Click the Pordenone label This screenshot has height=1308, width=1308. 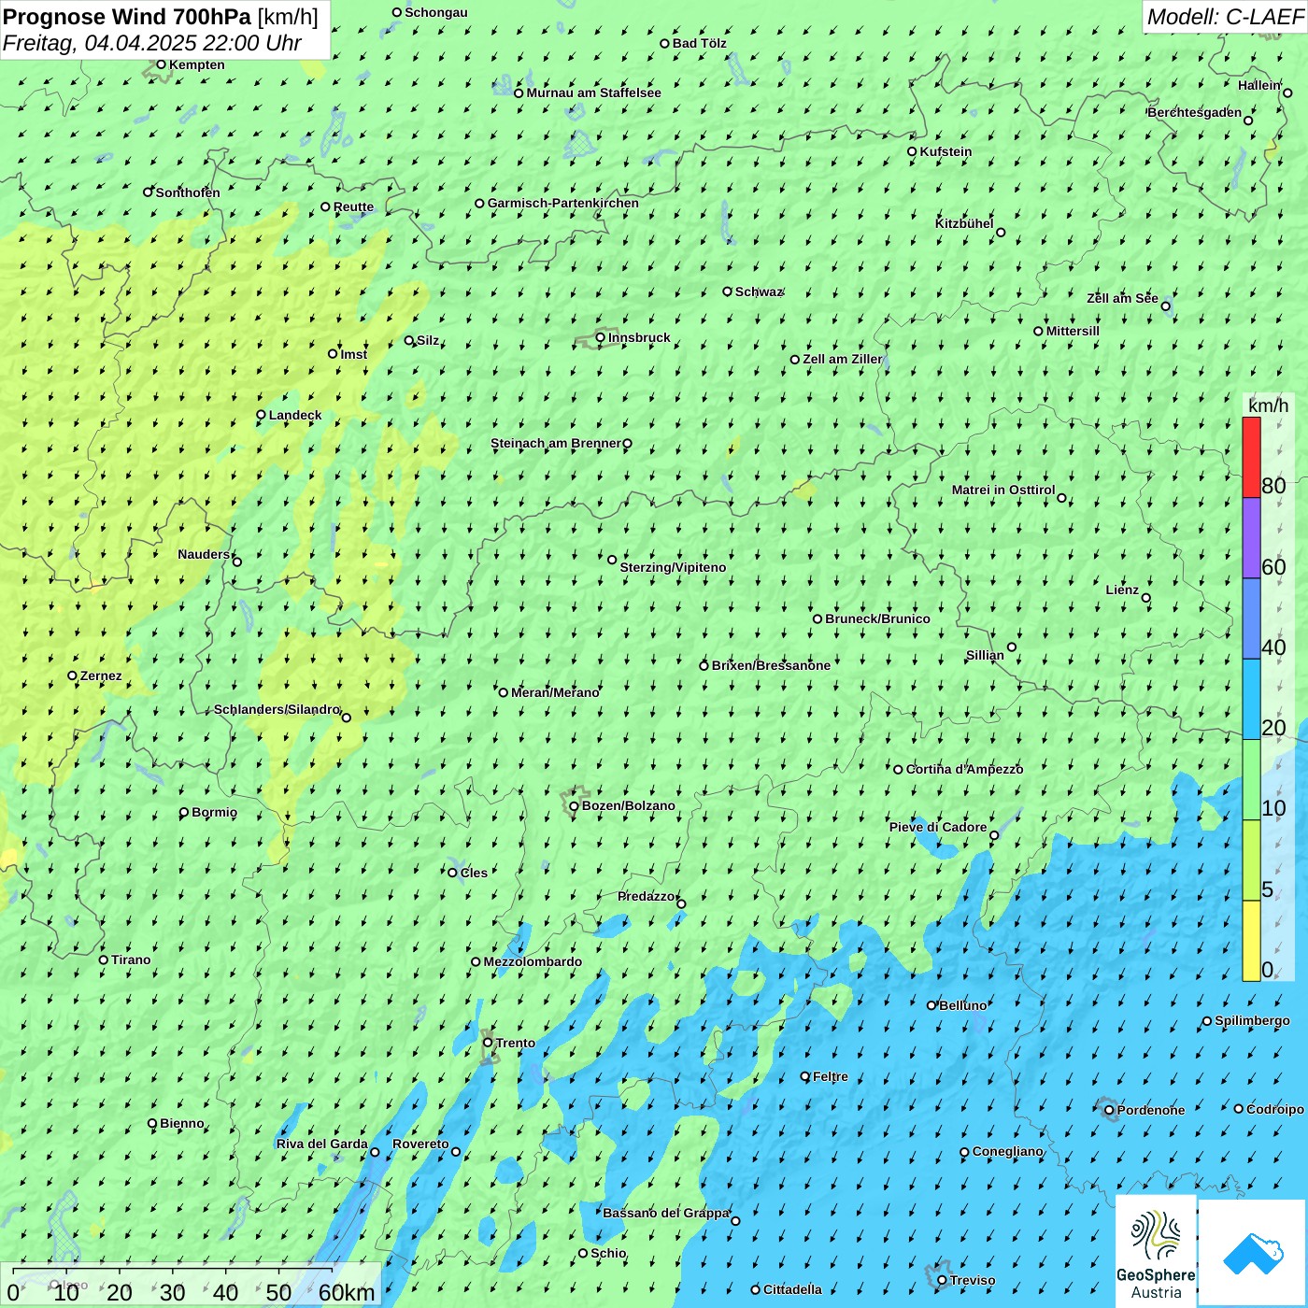[1150, 1110]
